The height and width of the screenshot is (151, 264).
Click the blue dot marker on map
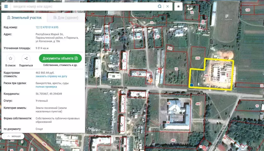191,85
